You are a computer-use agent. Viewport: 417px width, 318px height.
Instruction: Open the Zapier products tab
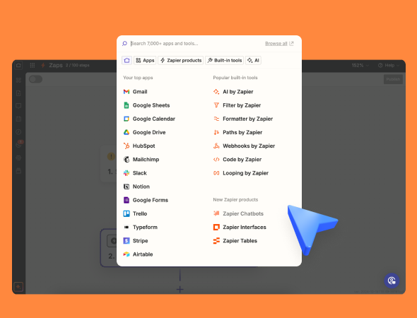[x=180, y=60]
